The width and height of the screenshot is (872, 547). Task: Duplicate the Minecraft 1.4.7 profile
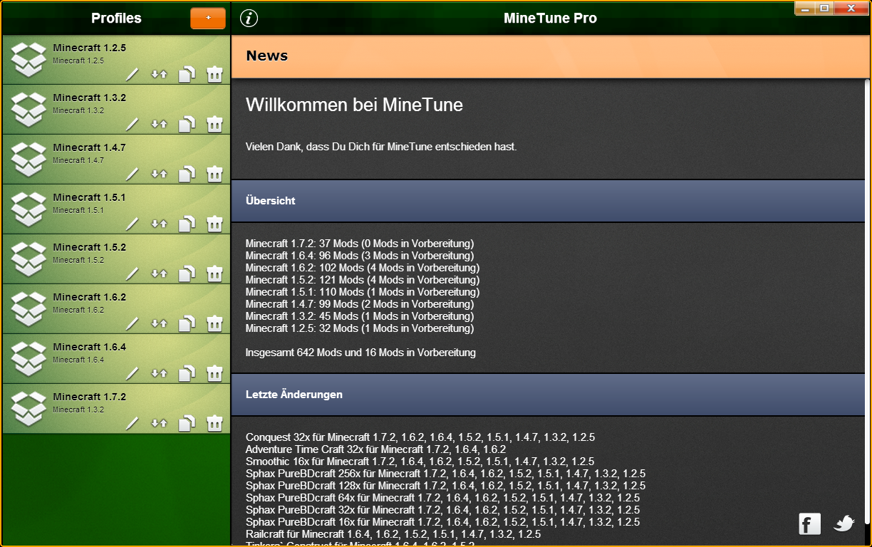point(187,174)
